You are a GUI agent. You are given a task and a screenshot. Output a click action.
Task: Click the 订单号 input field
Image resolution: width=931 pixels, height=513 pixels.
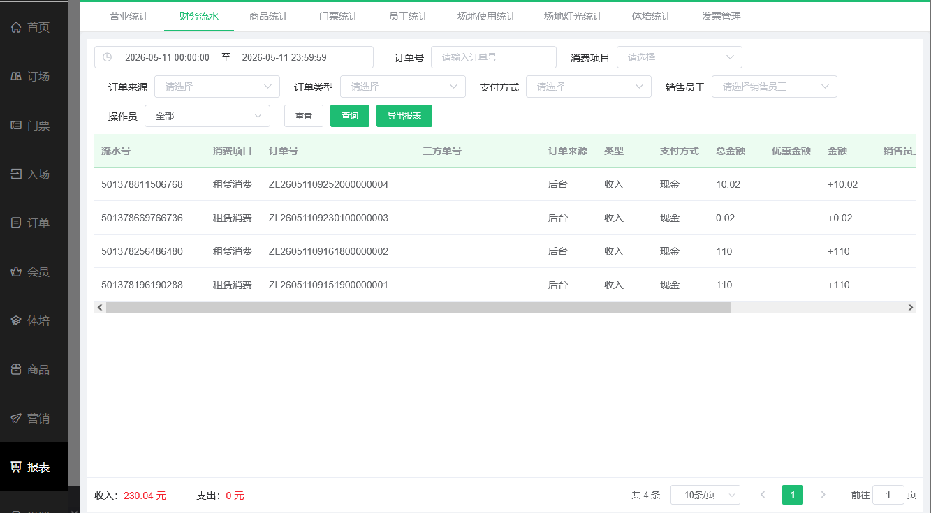(494, 57)
